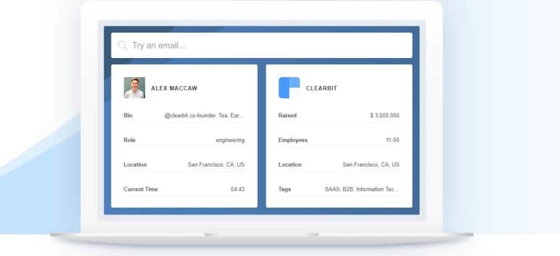
Task: Focus the "Try an email..." search field
Action: 269,45
